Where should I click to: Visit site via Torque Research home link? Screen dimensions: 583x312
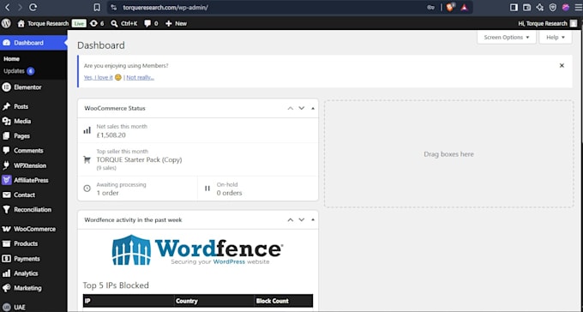click(x=43, y=23)
